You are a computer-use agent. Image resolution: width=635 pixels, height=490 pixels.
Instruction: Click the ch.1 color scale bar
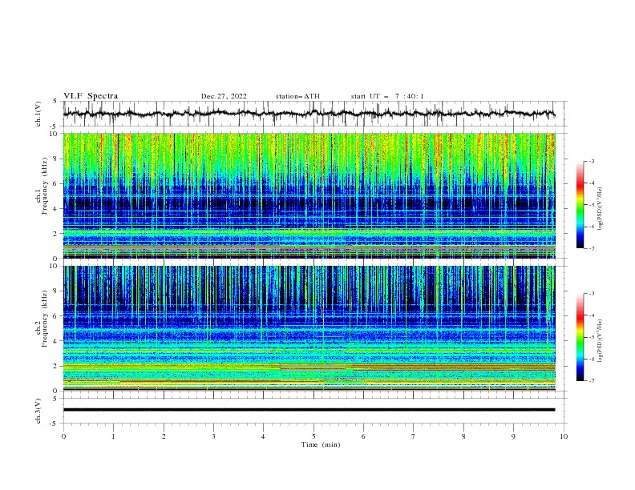(x=580, y=205)
